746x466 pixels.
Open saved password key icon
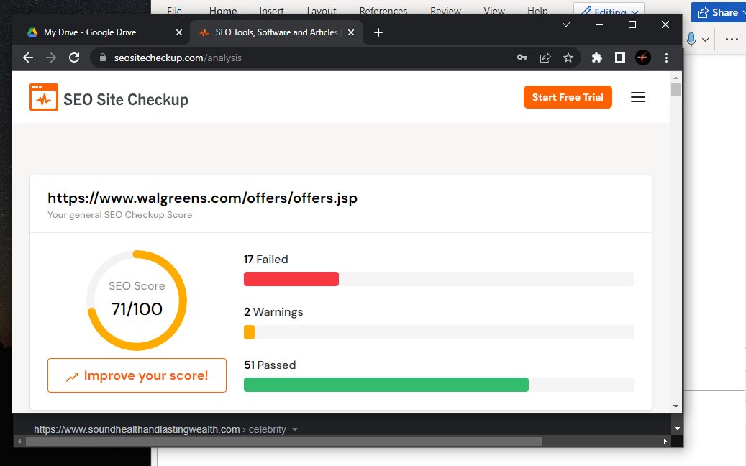point(522,58)
